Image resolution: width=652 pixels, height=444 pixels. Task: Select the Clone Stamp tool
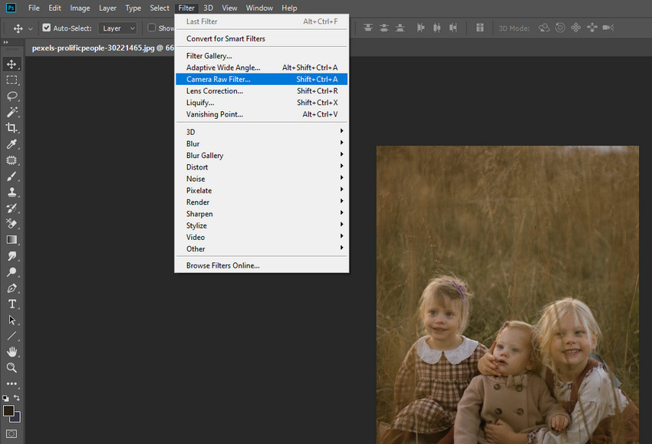[x=12, y=192]
